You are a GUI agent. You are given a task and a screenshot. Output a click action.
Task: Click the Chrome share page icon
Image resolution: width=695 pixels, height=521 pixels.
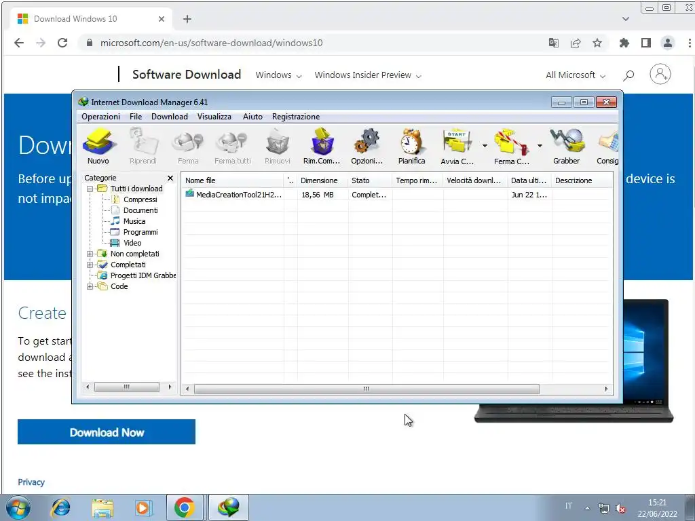[576, 43]
